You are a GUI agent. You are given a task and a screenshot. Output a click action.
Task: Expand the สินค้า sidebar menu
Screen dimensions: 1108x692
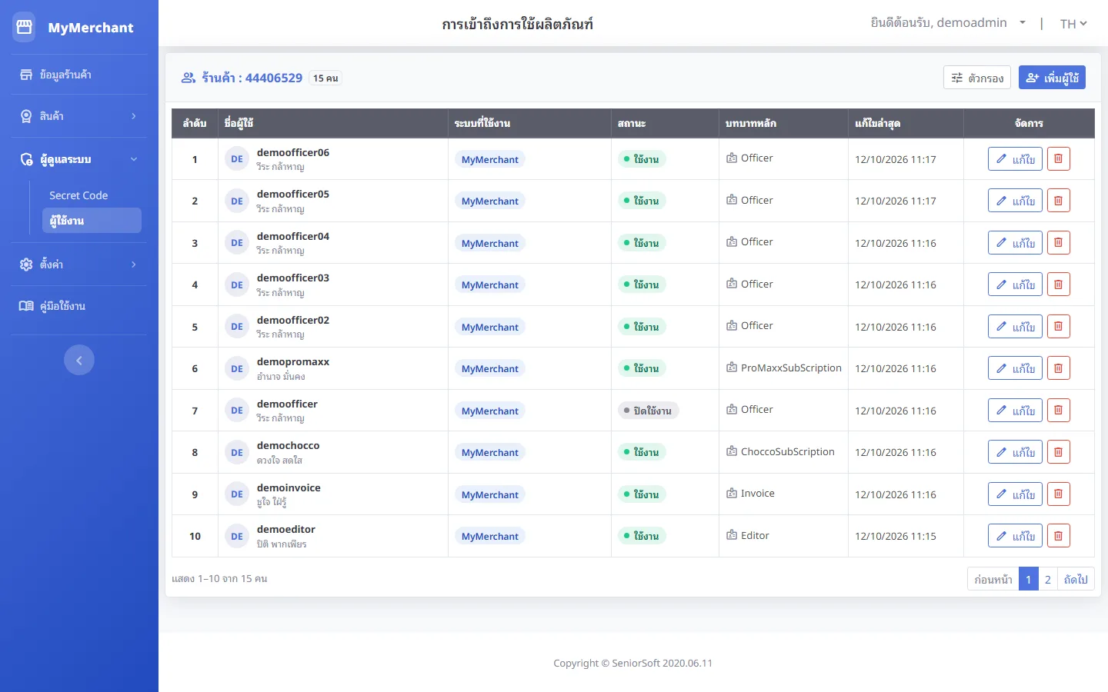click(79, 116)
